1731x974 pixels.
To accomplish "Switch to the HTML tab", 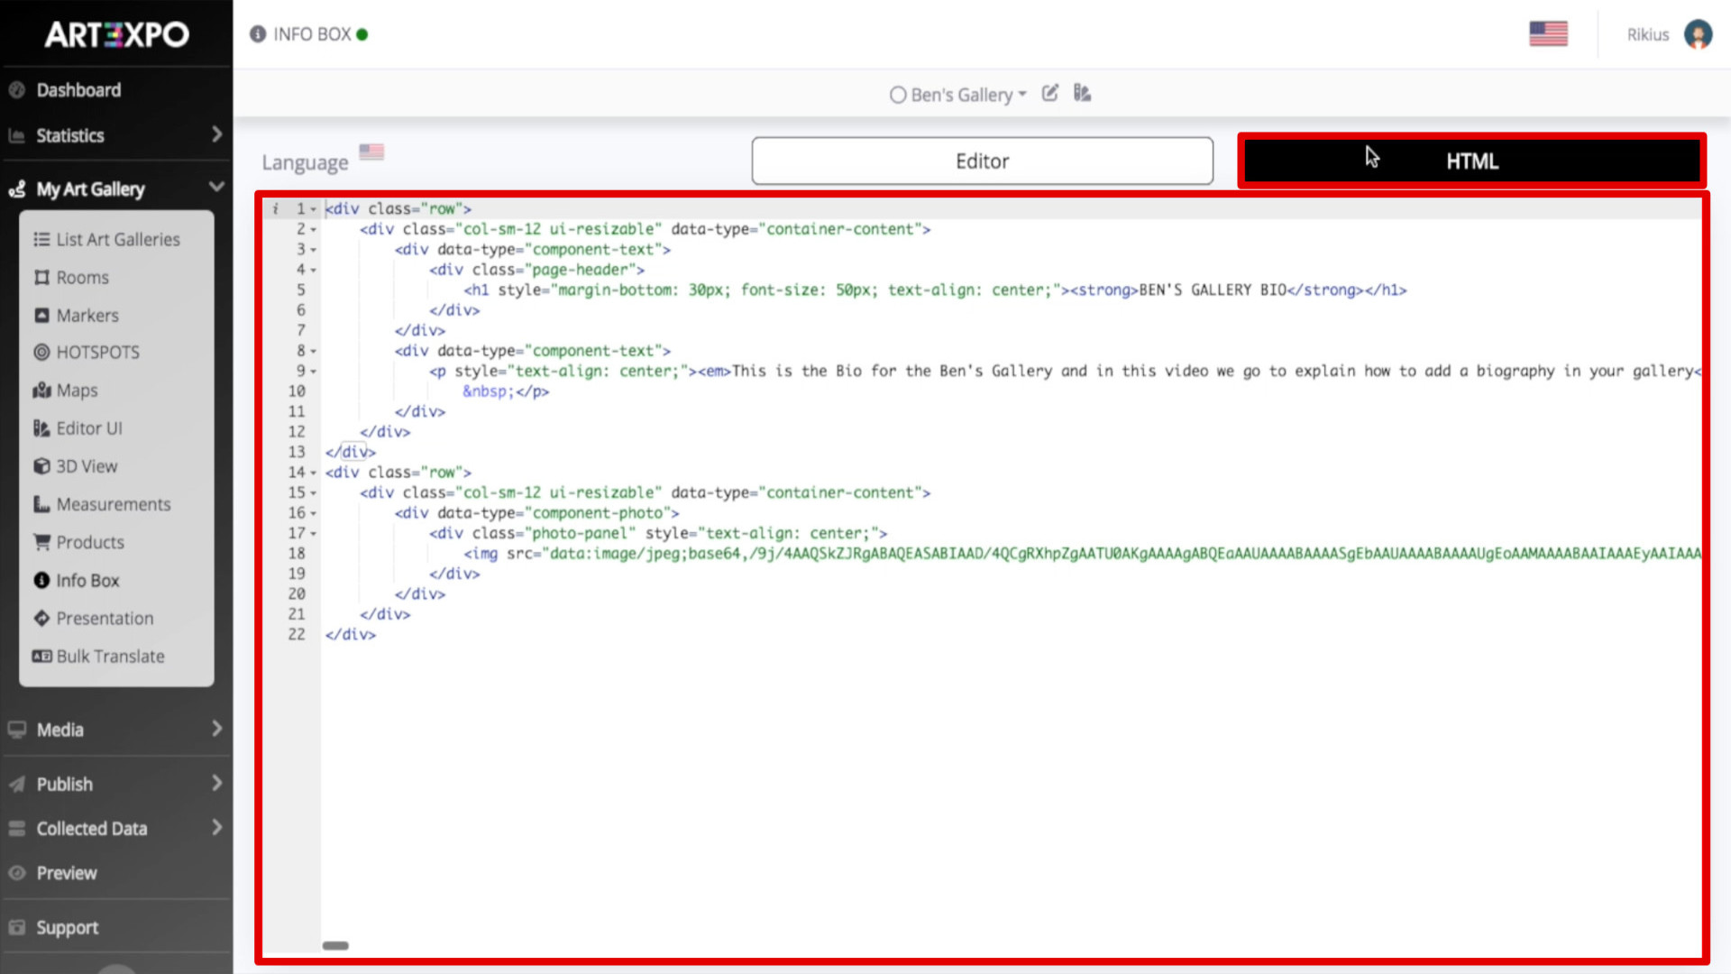I will 1471,161.
